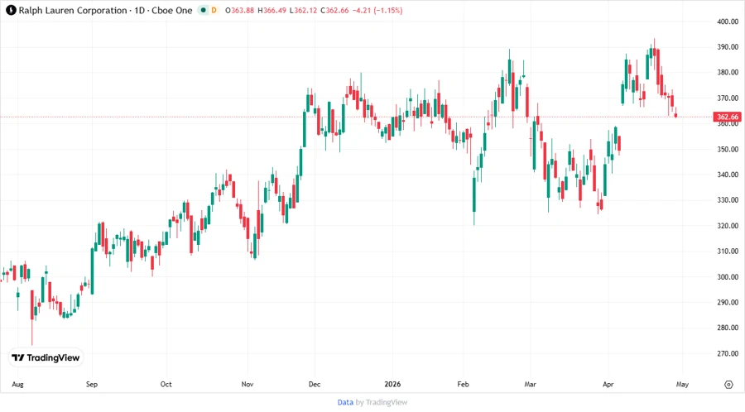Click the green market status dot
745x412 pixels.
[x=204, y=11]
